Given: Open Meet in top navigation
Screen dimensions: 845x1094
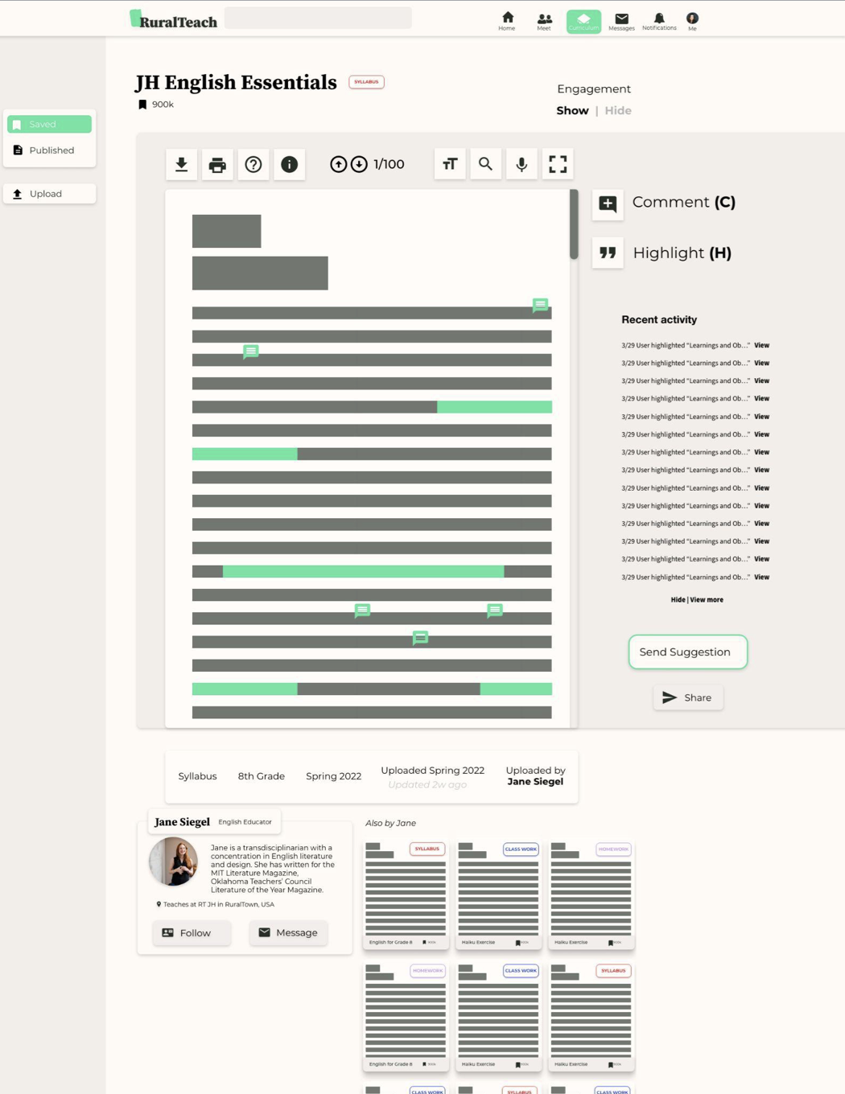Looking at the screenshot, I should [x=544, y=21].
